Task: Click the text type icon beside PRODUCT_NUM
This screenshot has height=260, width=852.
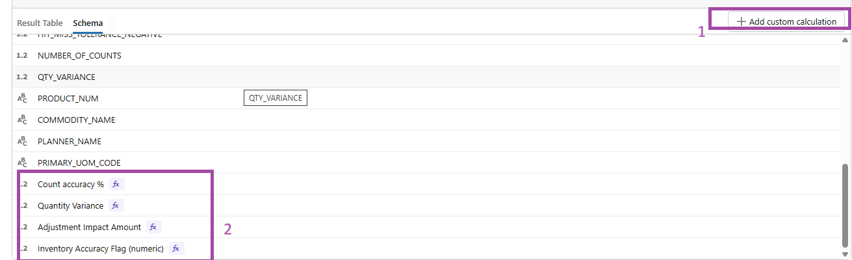Action: coord(22,98)
